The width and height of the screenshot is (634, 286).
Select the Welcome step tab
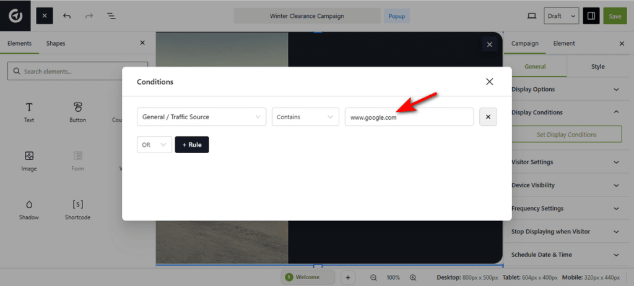308,277
